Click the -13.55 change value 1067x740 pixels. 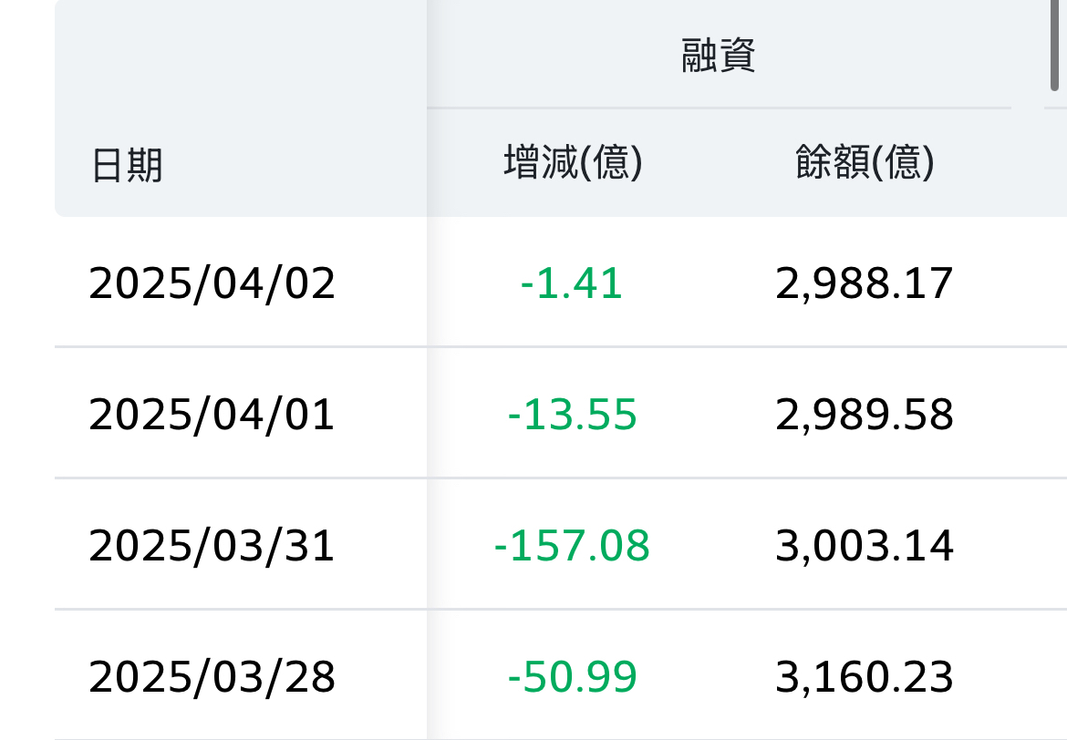[572, 415]
